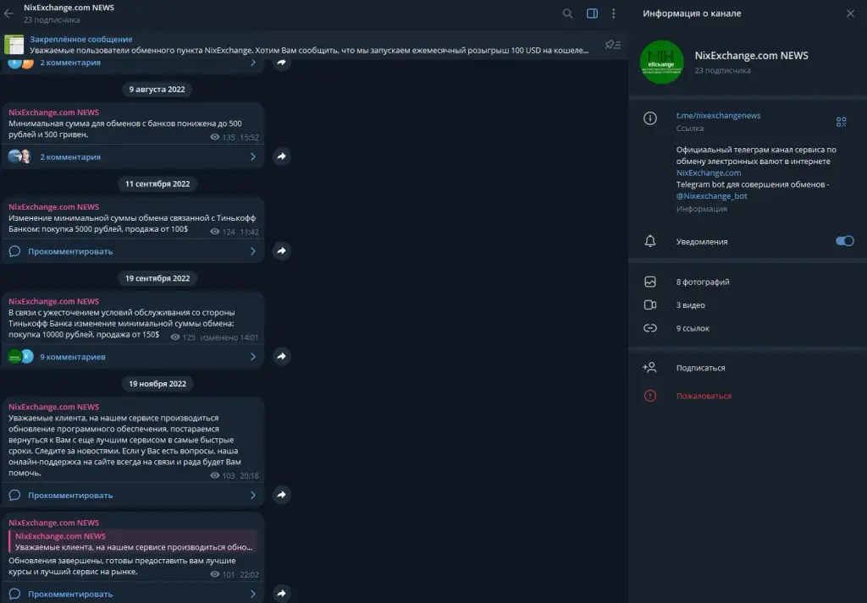867x603 pixels.
Task: Click the info circle icon
Action: (x=650, y=118)
